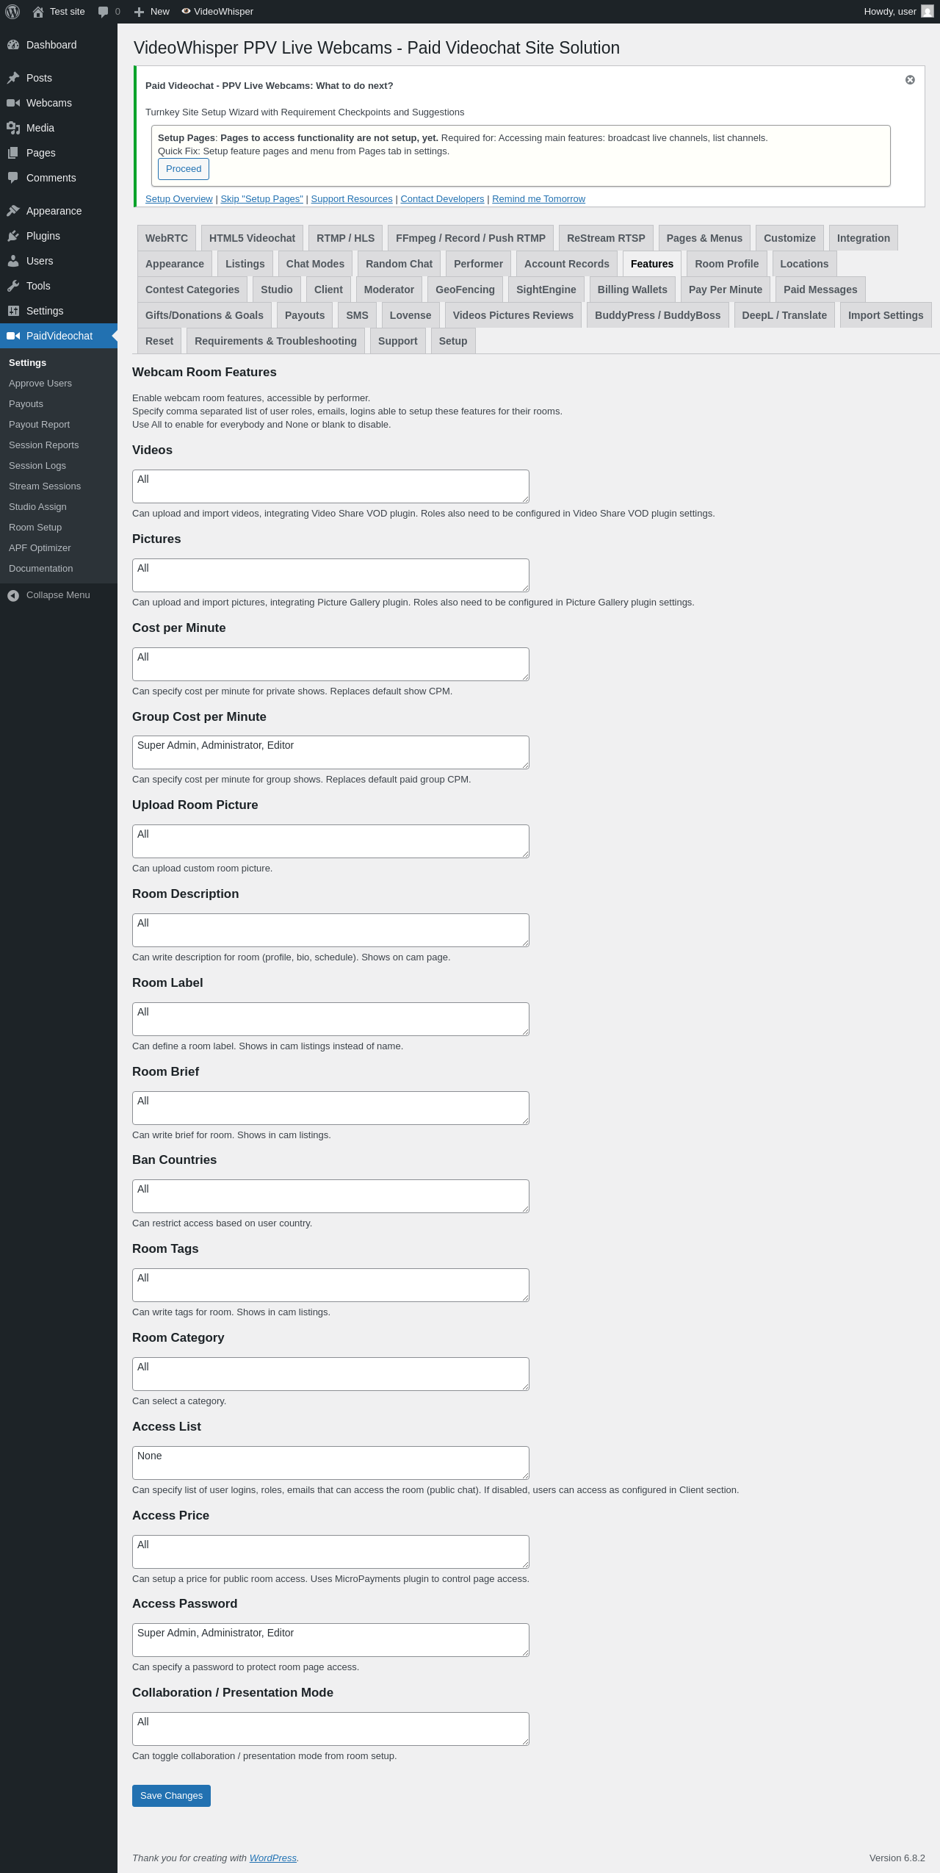940x1873 pixels.
Task: Open Media library from sidebar
Action: [x=59, y=128]
